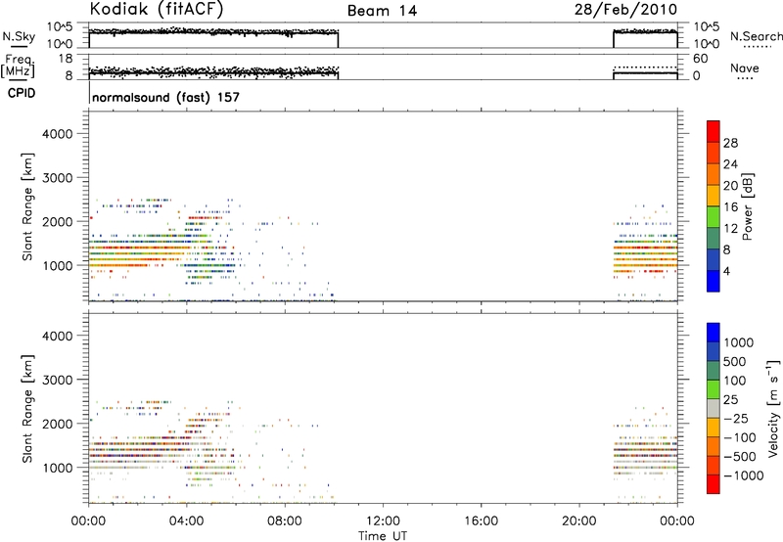Click the "08:00" time axis label
The width and height of the screenshot is (783, 542).
click(285, 520)
